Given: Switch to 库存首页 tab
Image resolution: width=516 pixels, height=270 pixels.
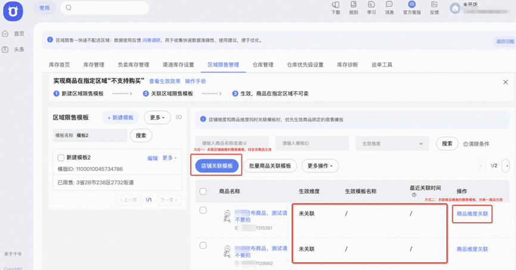Looking at the screenshot, I should 59,65.
